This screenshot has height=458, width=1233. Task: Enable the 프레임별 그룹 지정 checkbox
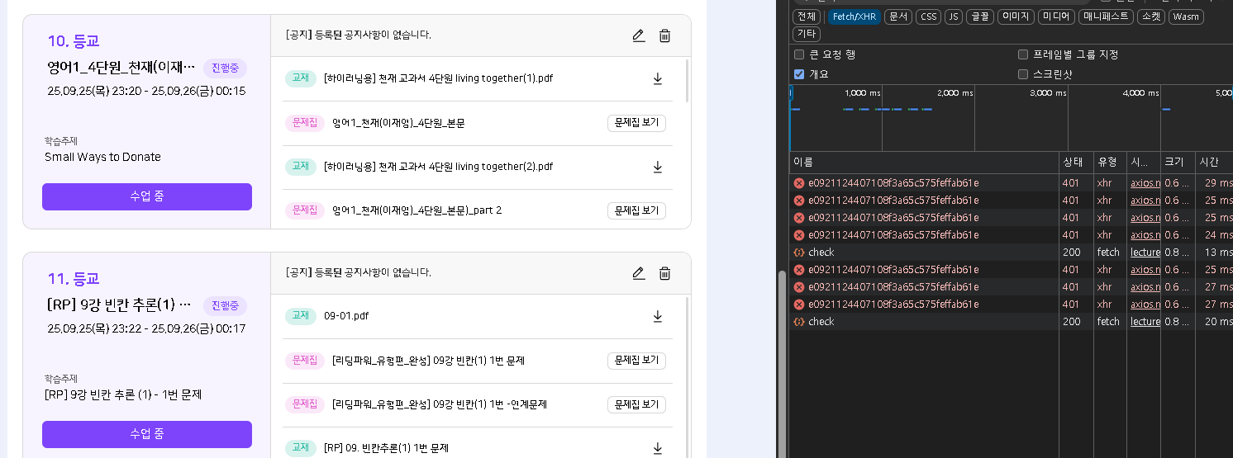(x=1023, y=54)
